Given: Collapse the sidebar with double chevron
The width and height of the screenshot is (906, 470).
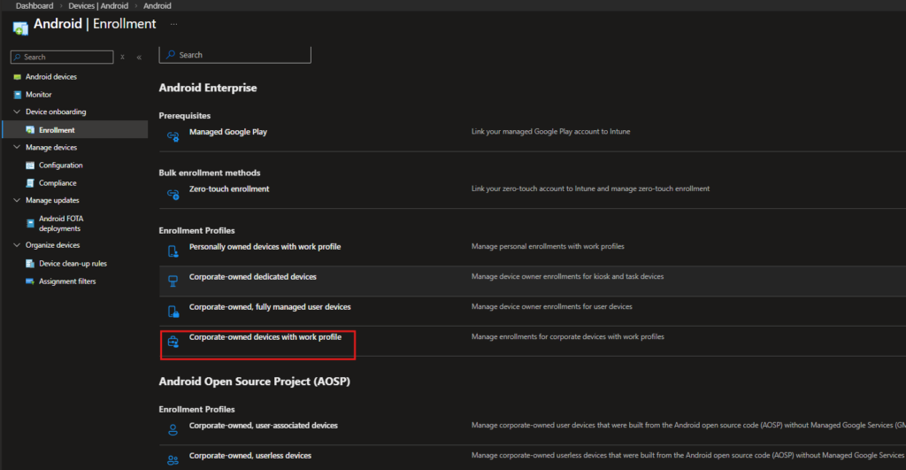Looking at the screenshot, I should [139, 58].
